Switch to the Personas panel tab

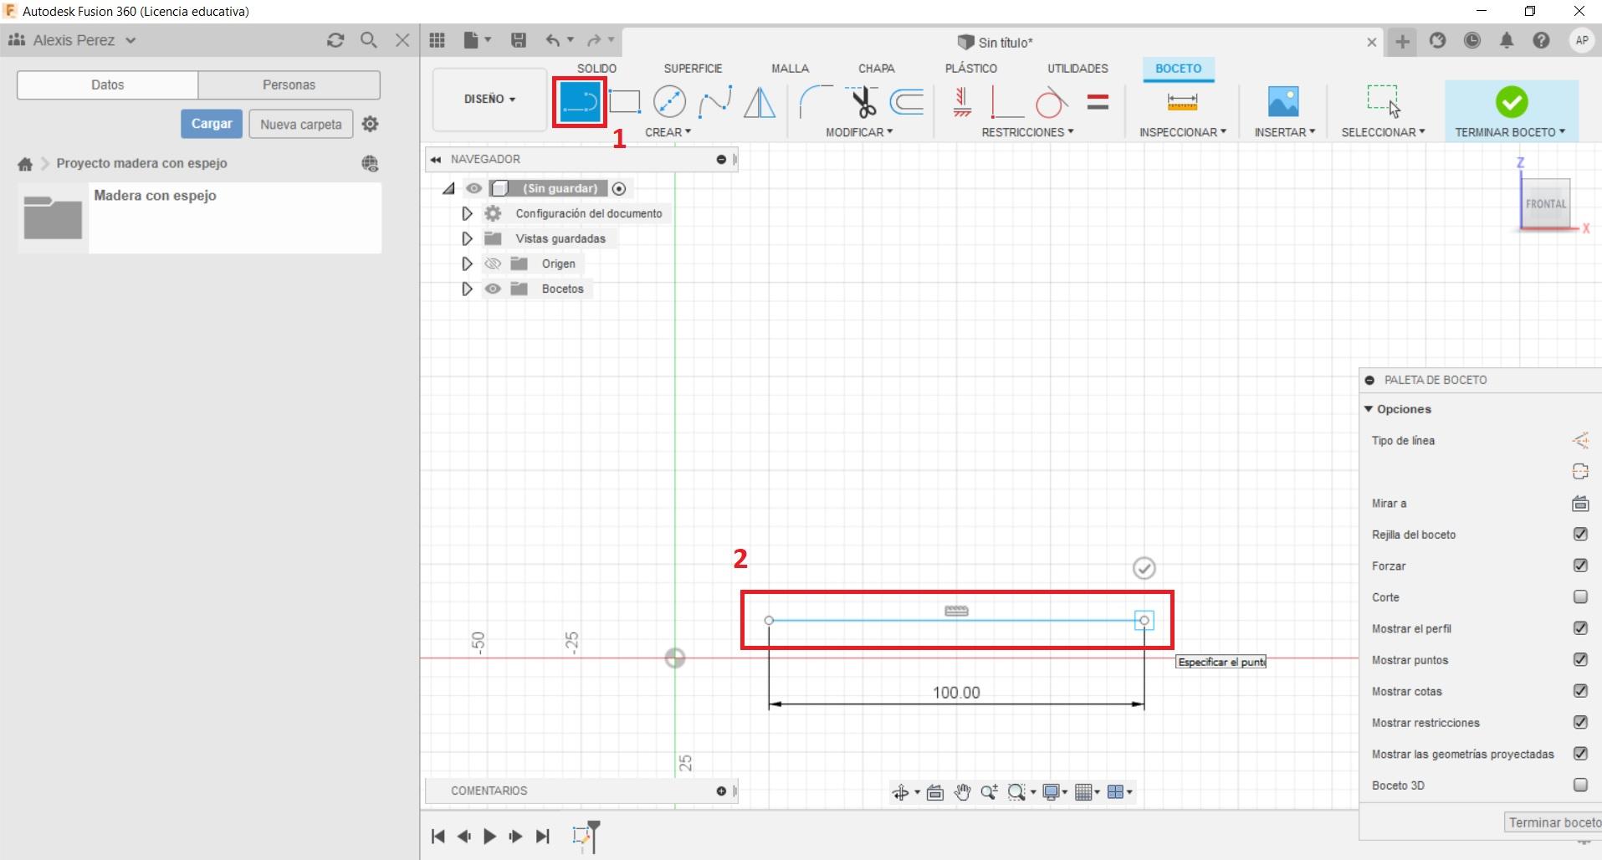point(289,84)
